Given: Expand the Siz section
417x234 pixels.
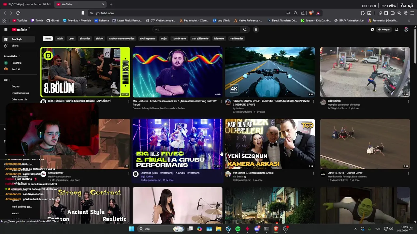Looking at the screenshot, I should [x=7, y=80].
